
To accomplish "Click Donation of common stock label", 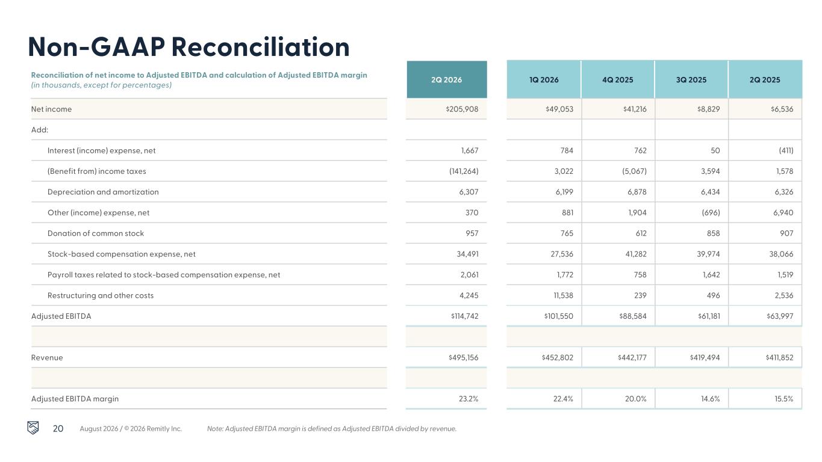I will click(x=96, y=233).
